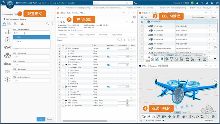Click the relations network icon in Product Structure toolbar

click(167, 59)
